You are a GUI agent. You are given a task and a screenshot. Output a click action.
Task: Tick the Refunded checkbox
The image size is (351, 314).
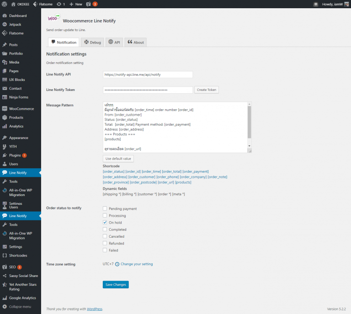click(x=105, y=243)
